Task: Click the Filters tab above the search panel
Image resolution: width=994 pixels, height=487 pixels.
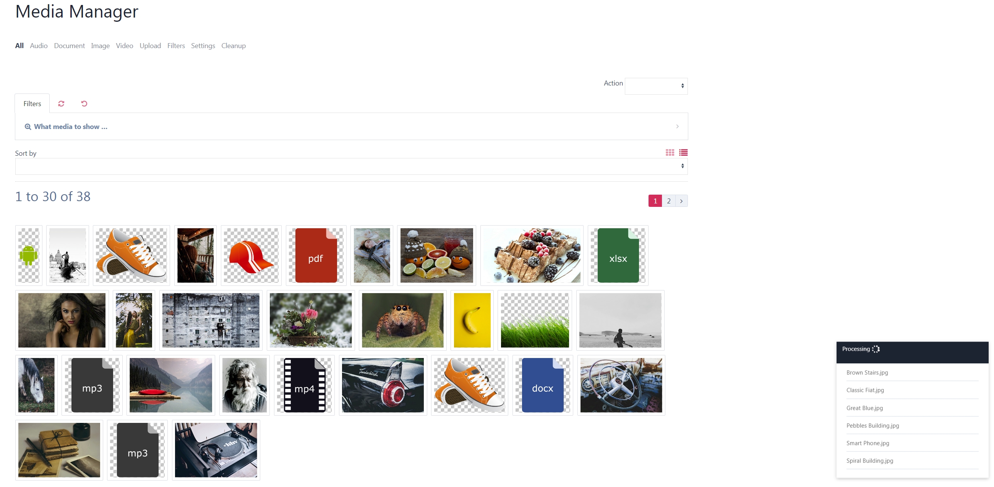Action: (32, 104)
